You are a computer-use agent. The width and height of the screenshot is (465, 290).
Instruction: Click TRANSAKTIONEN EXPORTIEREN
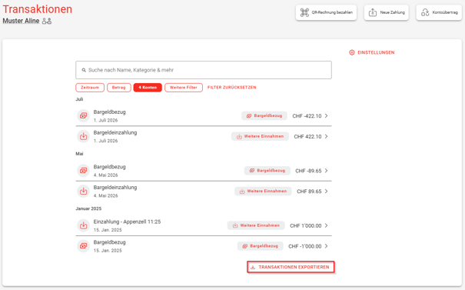tap(291, 267)
